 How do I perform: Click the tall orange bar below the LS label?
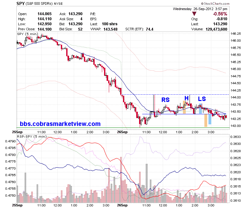206,120
